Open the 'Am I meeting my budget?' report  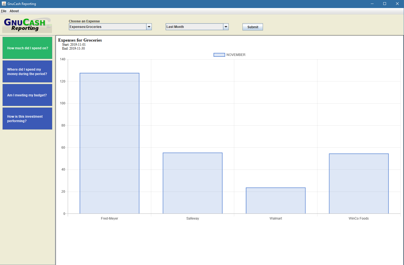(27, 95)
